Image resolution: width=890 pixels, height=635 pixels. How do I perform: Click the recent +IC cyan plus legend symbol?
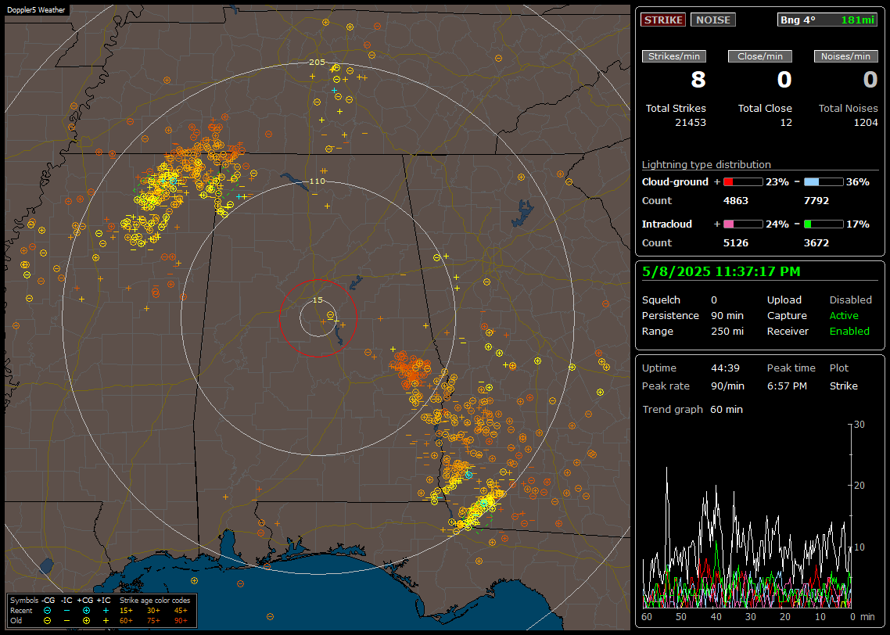(x=106, y=611)
